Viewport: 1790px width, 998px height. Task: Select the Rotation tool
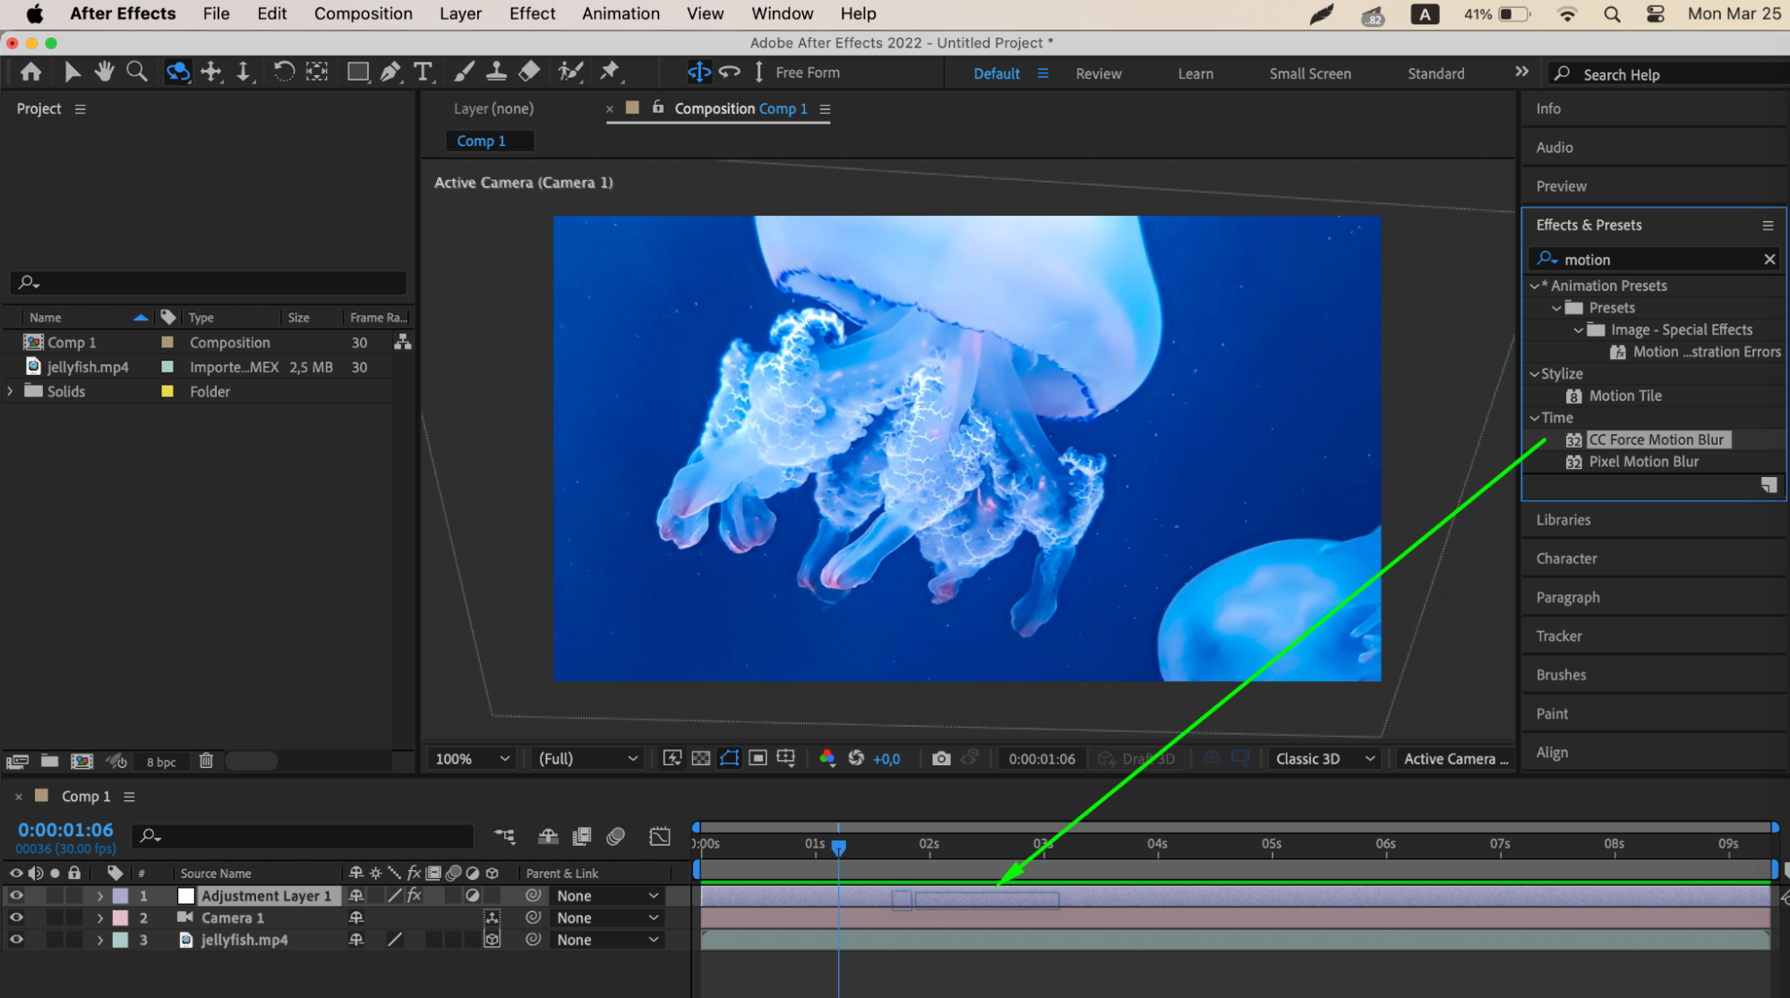tap(283, 72)
